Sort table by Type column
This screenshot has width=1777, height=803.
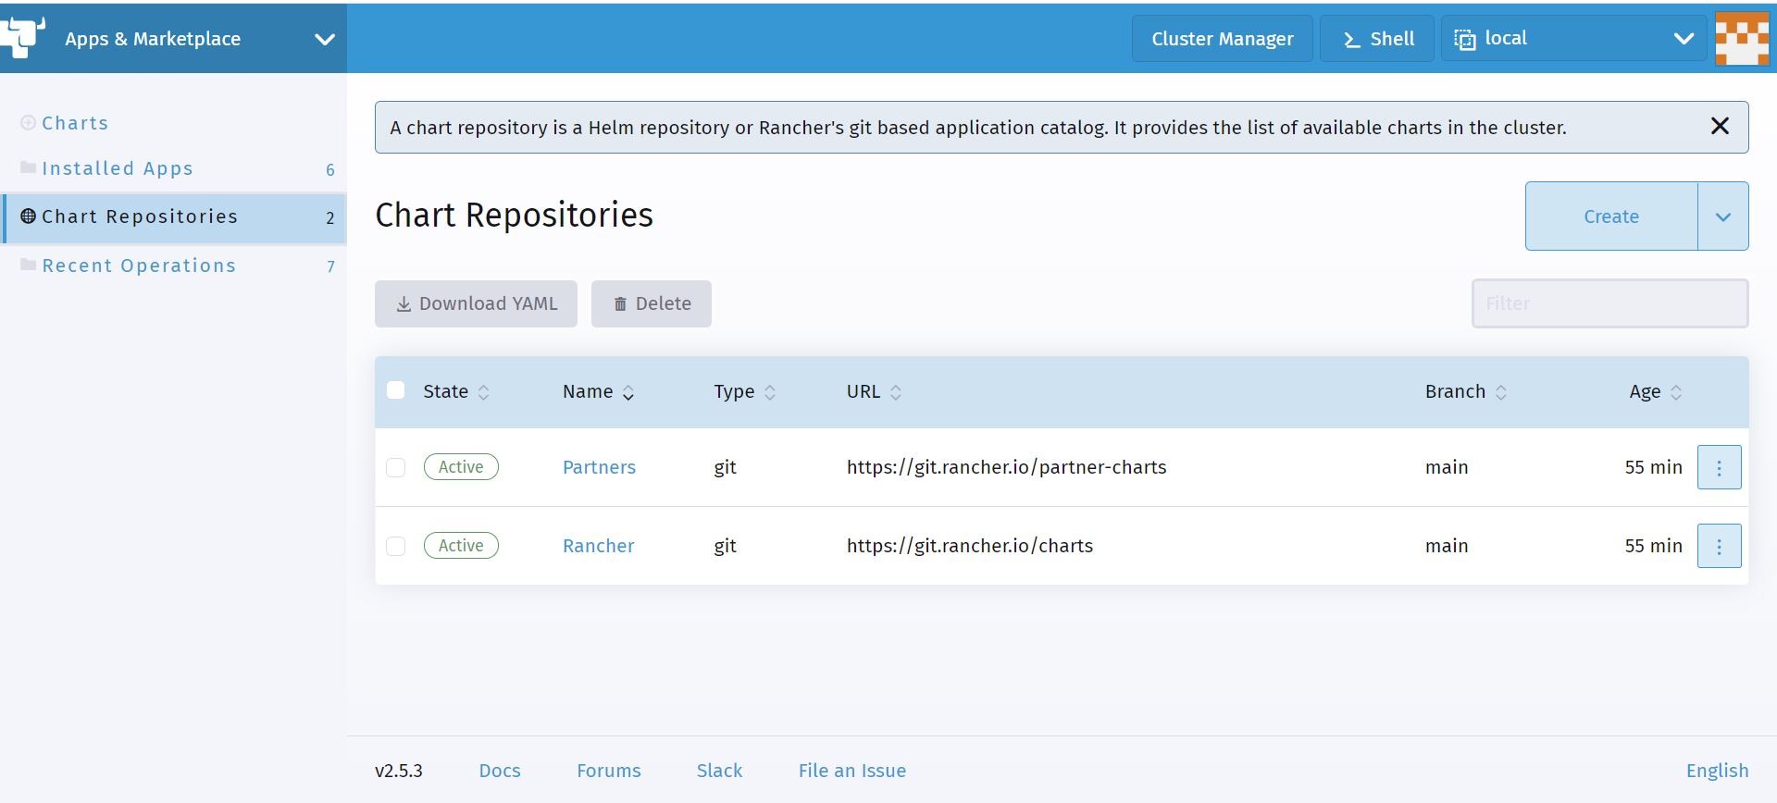[744, 391]
